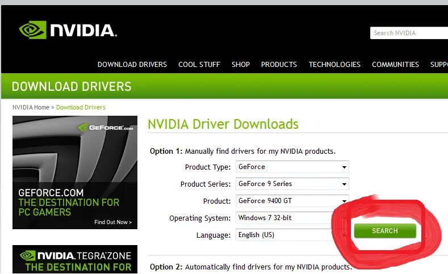Click the NVIDIA Home breadcrumb link
The image size is (448, 274).
(x=31, y=107)
